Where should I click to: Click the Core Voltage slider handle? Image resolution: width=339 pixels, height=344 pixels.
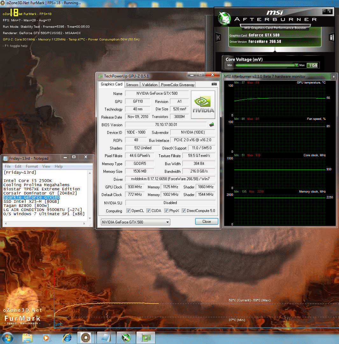(x=296, y=65)
